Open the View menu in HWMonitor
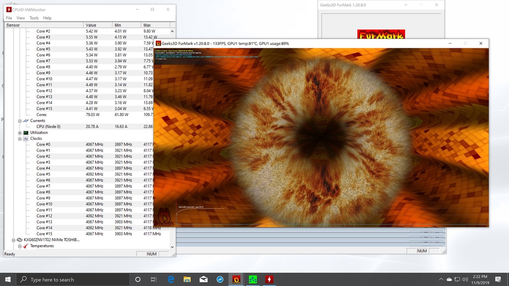The height and width of the screenshot is (286, 509). click(x=21, y=18)
